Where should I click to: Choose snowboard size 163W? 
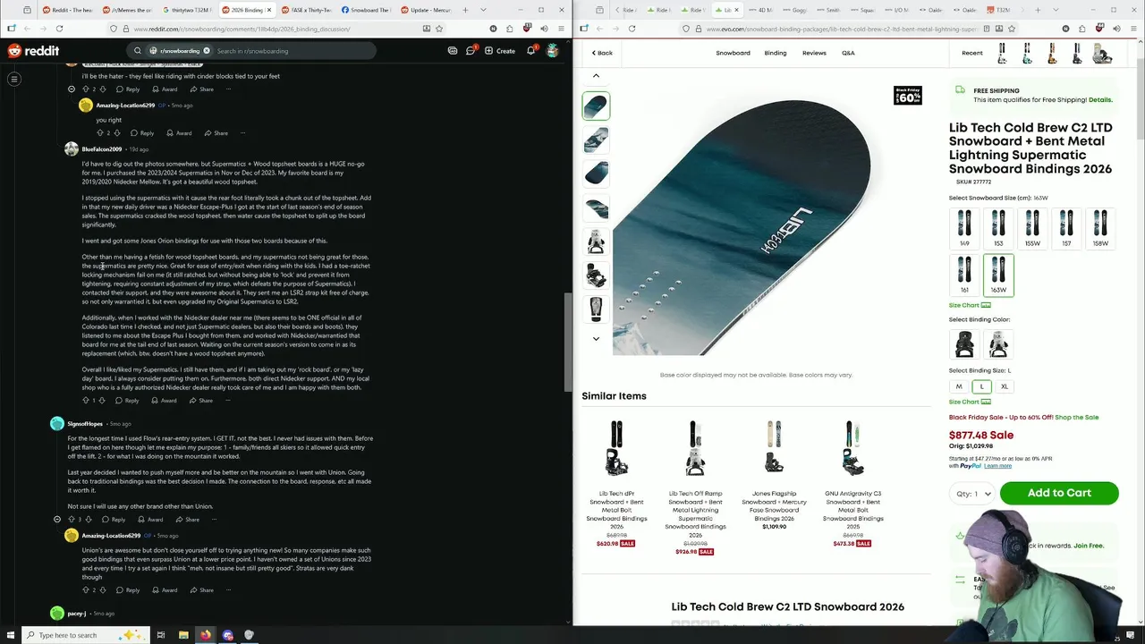click(998, 275)
